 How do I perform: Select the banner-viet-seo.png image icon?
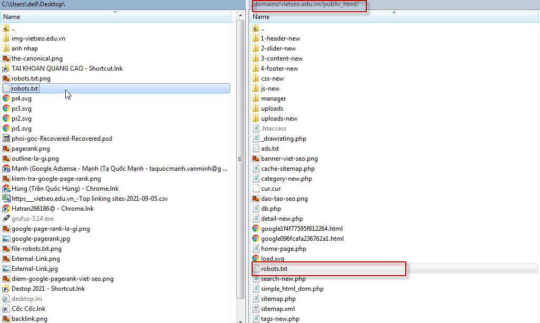point(256,159)
